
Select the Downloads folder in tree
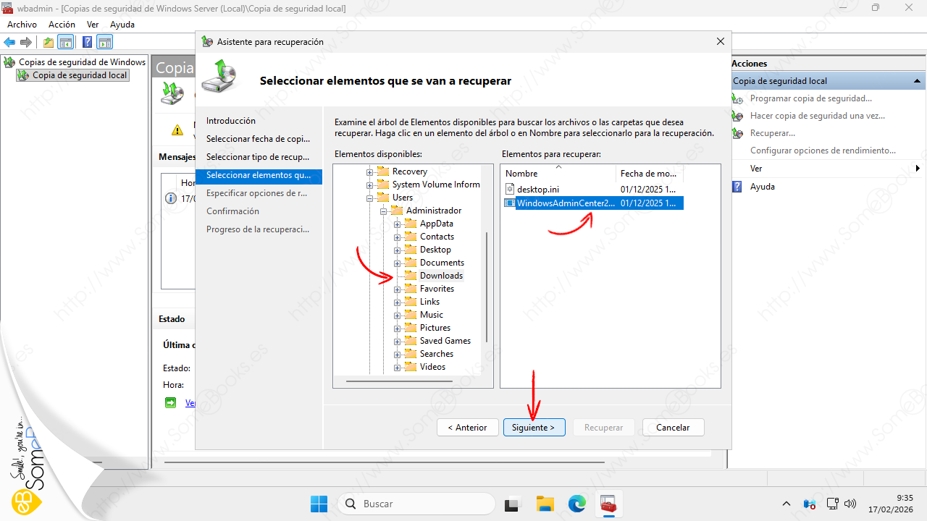coord(440,276)
